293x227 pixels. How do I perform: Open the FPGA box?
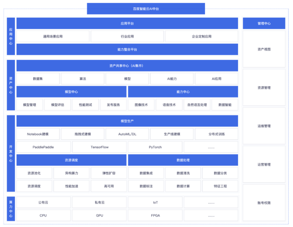[155, 215]
